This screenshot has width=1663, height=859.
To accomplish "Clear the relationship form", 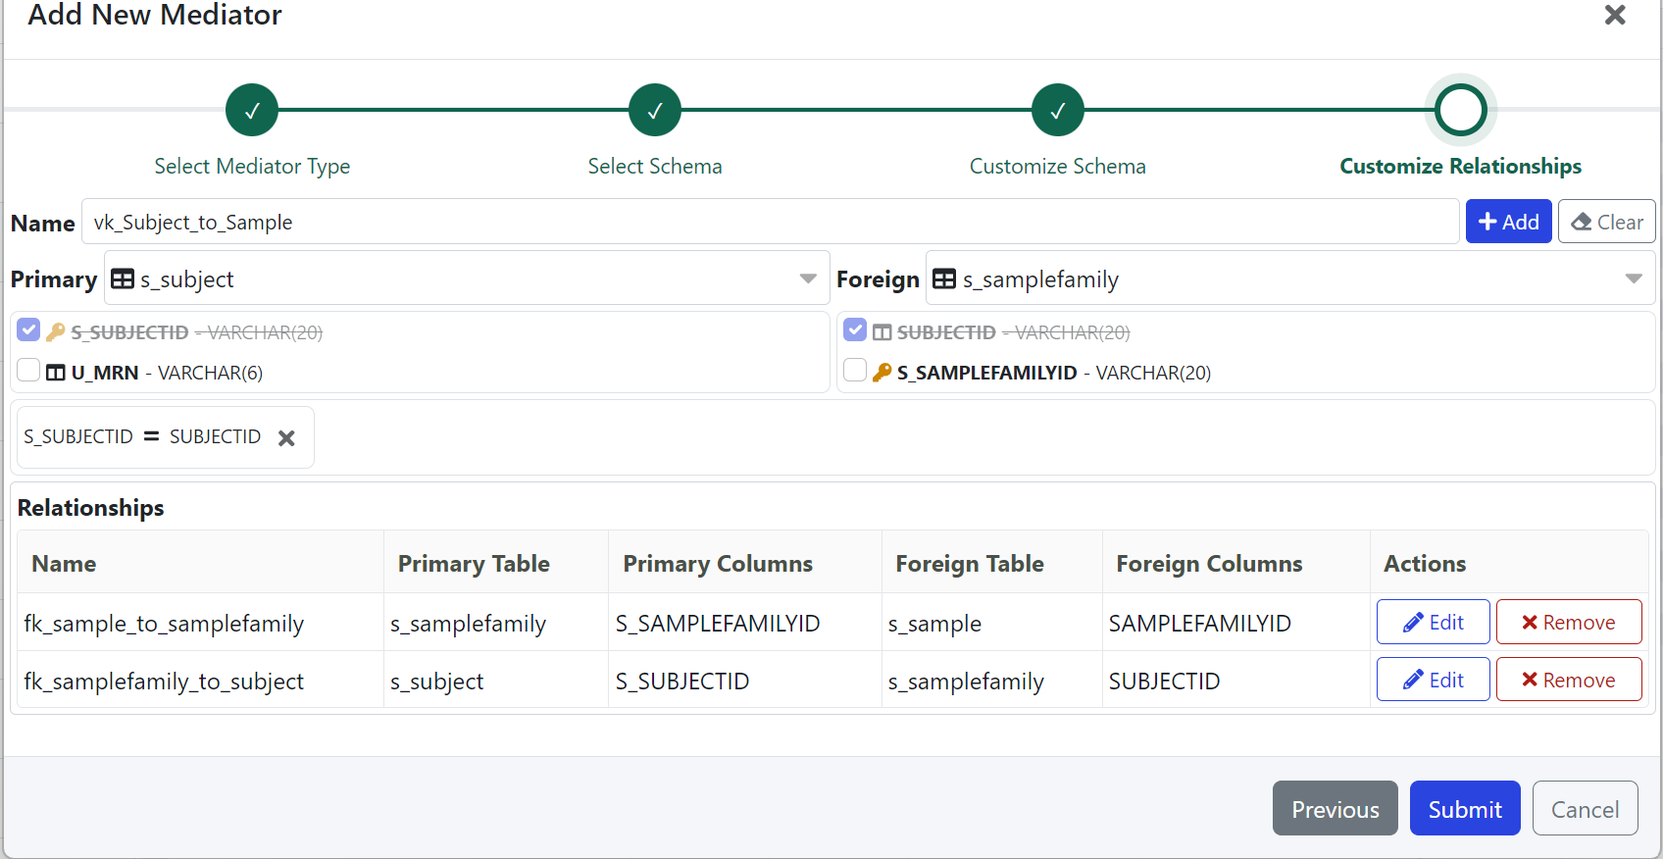I will (1606, 222).
